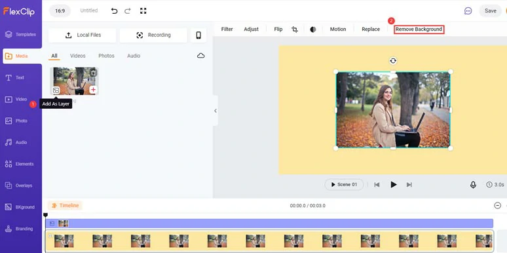Screen dimensions: 507x253
Task: Click the Replace option
Action: coord(371,29)
